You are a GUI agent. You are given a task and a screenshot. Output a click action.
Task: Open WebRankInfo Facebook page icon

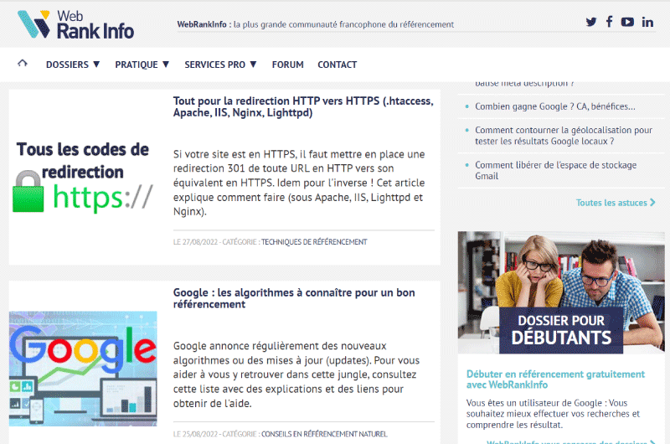tap(610, 22)
